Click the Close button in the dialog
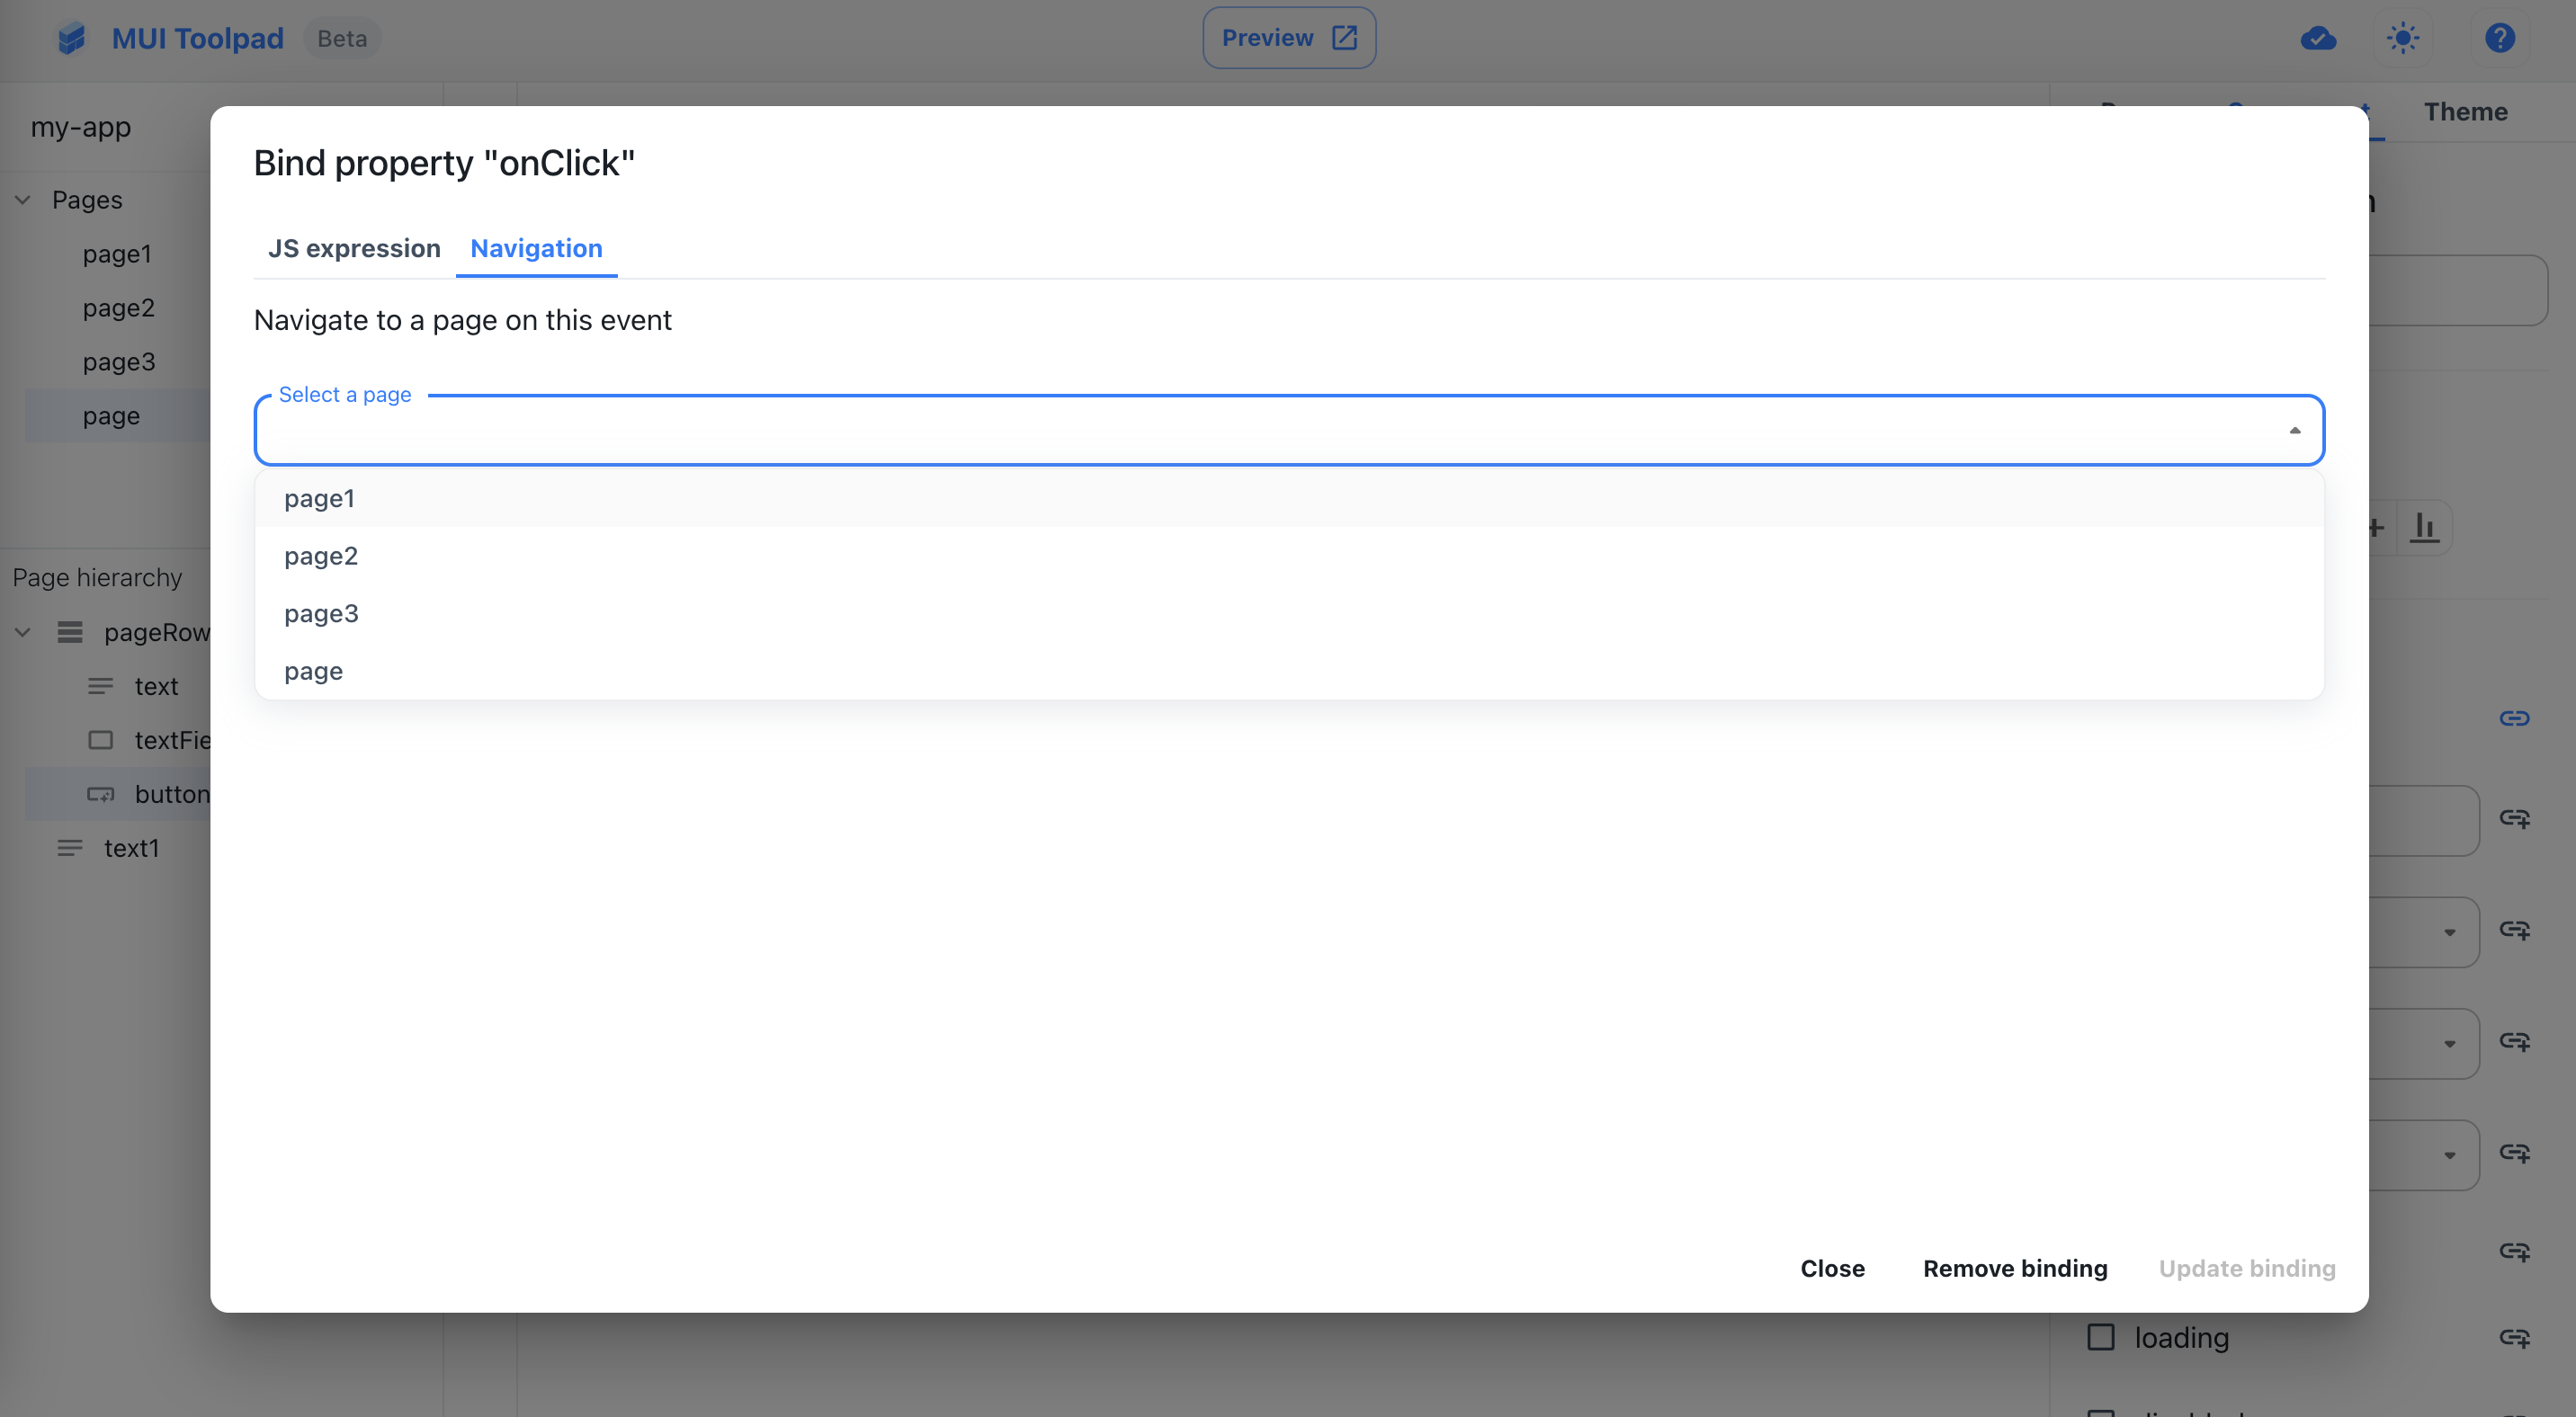Screen dimensions: 2576x1417 [x=1832, y=1268]
